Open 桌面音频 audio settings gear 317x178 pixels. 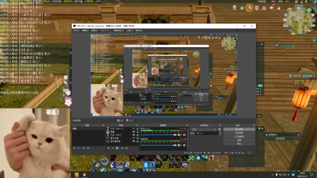184,145
